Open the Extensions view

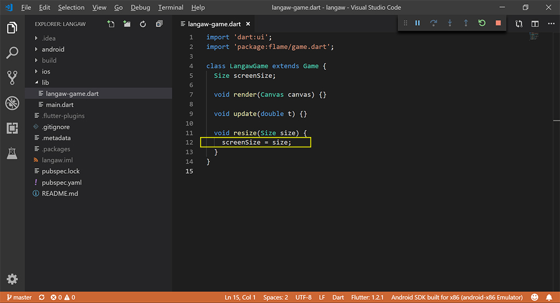(x=12, y=128)
